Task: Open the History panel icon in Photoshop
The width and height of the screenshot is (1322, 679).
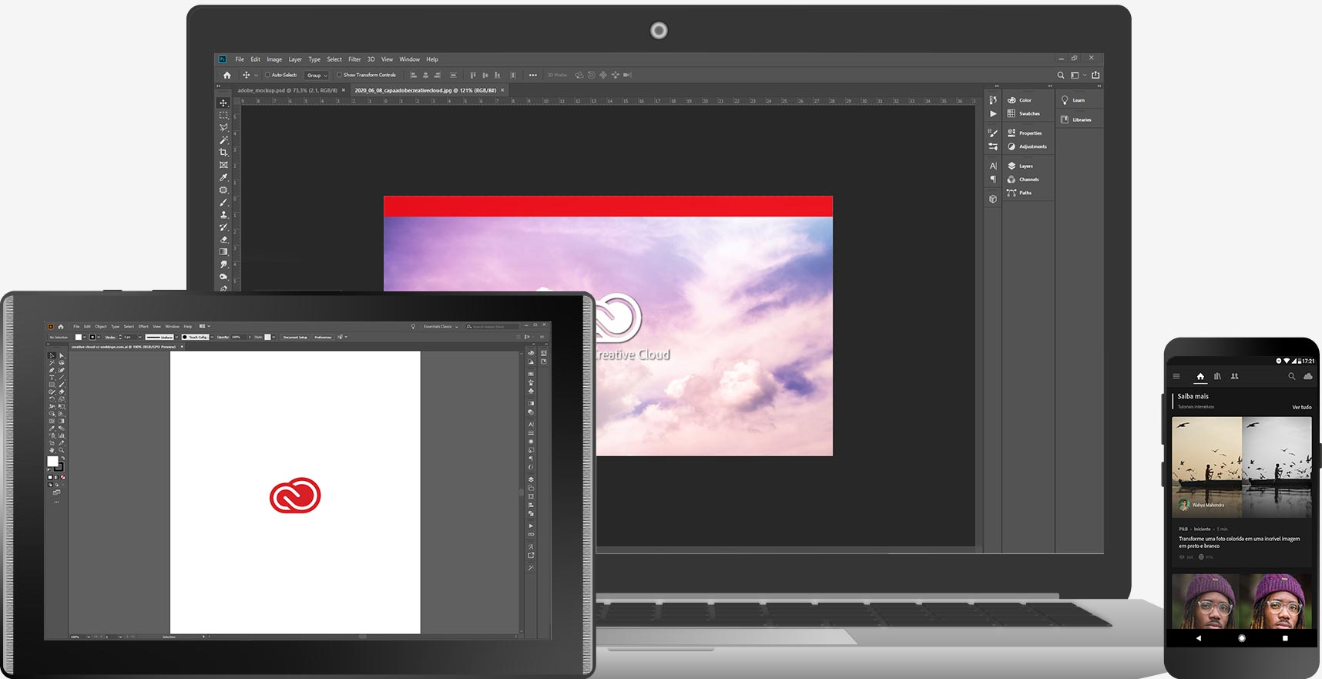Action: pos(993,100)
